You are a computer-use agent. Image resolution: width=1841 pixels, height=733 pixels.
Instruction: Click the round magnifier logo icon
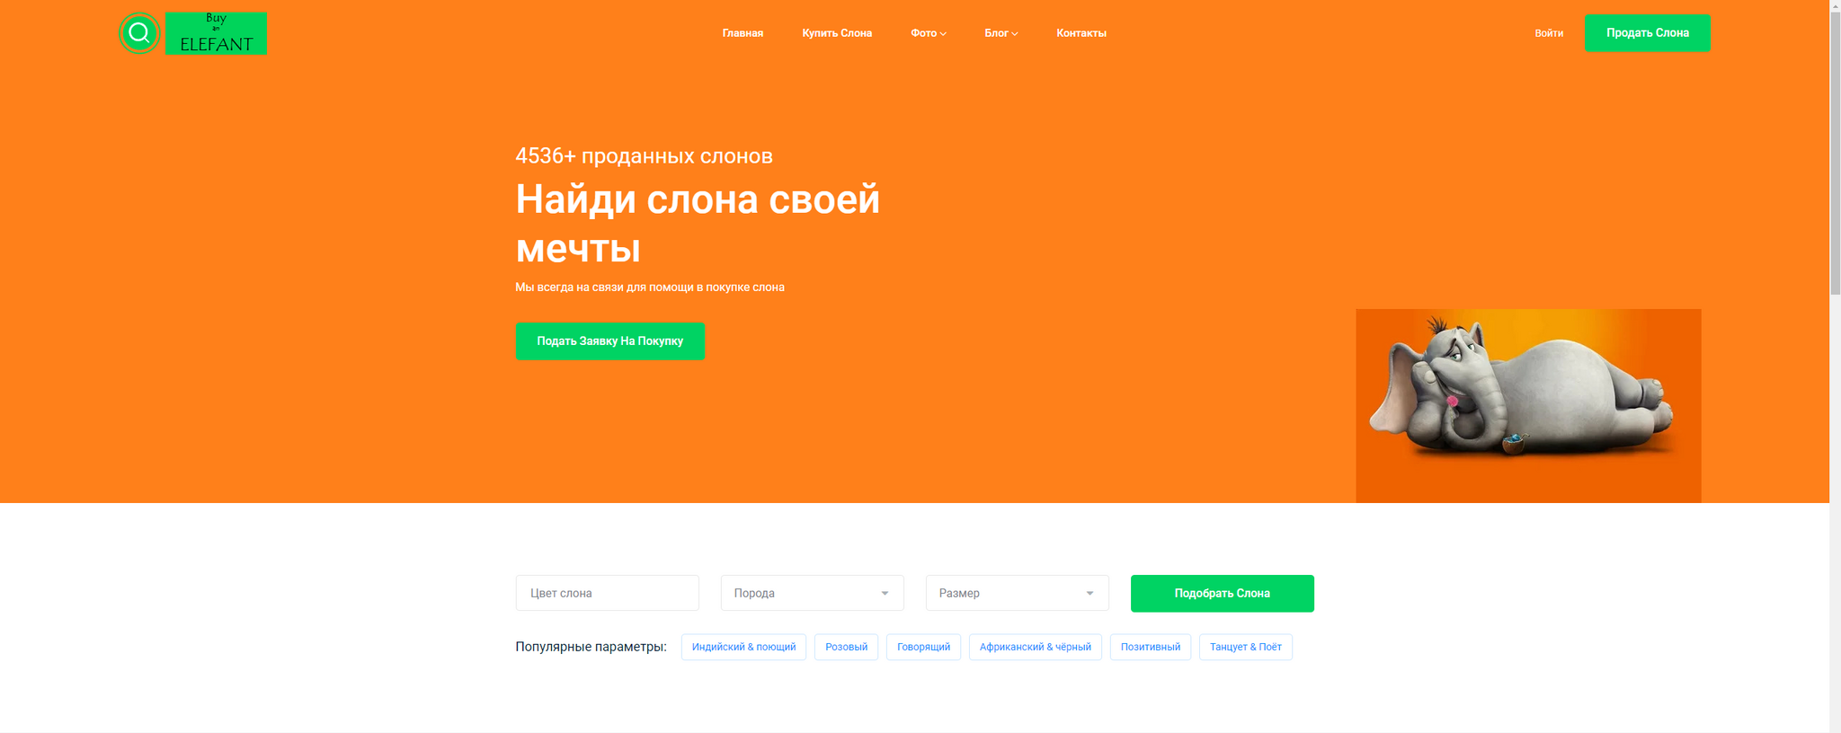(x=139, y=33)
